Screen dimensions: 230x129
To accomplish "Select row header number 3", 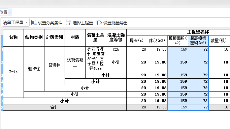I will 2,75.
